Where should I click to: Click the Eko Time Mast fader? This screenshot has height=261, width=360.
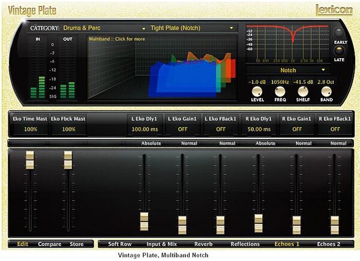[30, 160]
